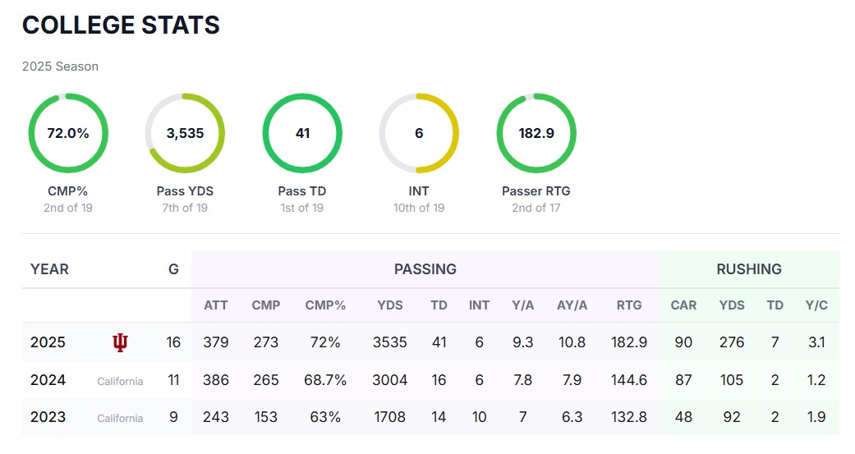Click the RTG column header
This screenshot has height=454, width=855.
[x=629, y=305]
